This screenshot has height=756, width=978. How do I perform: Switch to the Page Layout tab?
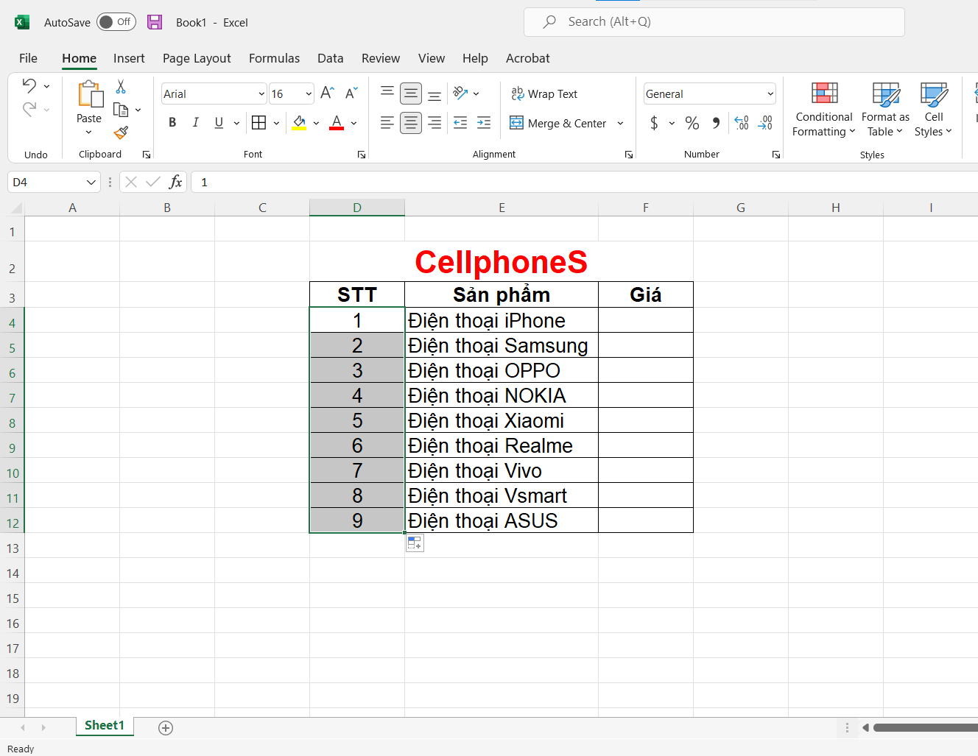197,58
